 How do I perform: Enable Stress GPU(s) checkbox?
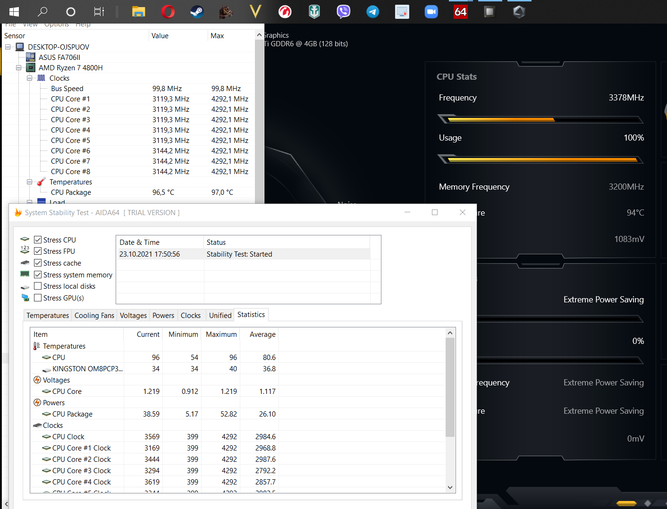(38, 298)
